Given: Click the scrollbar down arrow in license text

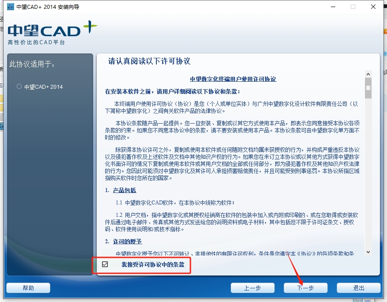Looking at the screenshot, I should click(x=368, y=252).
